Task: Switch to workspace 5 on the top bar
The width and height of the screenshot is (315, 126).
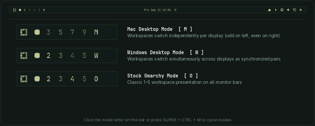Action: (x=39, y=10)
